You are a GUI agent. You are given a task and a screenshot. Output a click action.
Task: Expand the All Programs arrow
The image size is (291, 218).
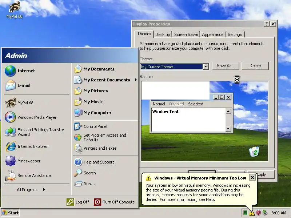(x=44, y=189)
